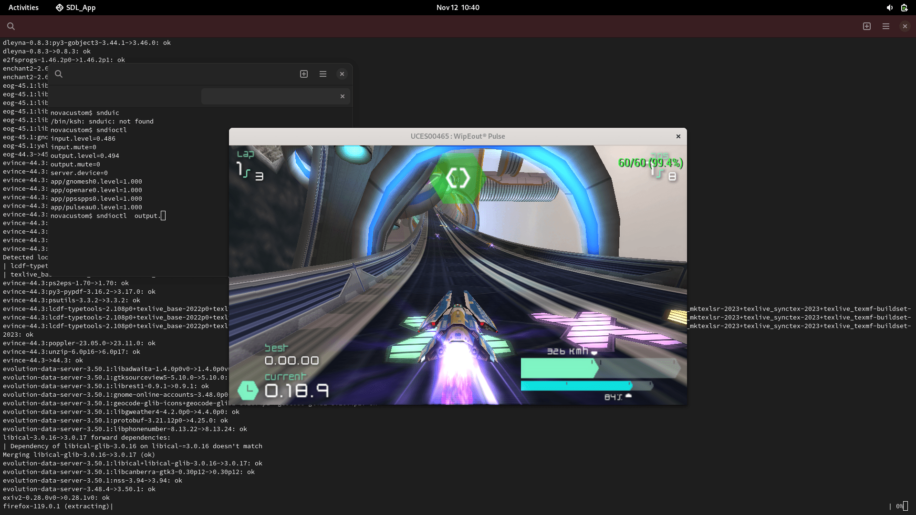
Task: Open new tab in sndioctl terminal window
Action: (x=304, y=74)
